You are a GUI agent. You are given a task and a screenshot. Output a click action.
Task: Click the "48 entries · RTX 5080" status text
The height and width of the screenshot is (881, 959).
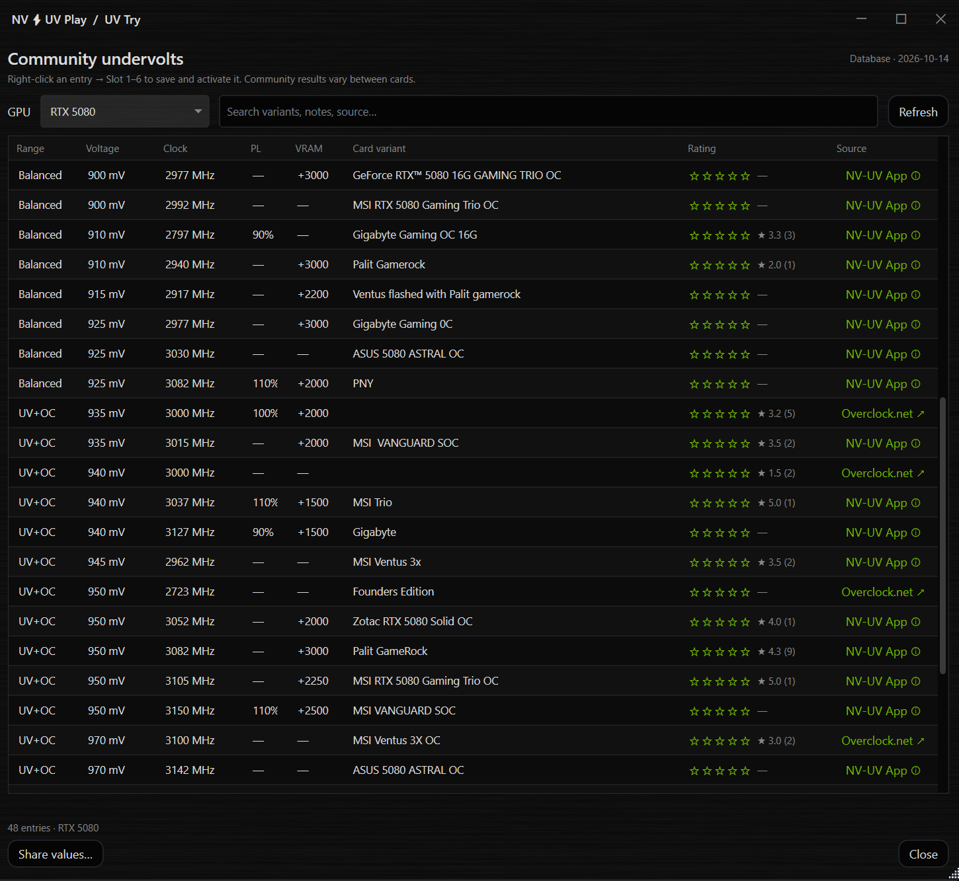click(x=53, y=827)
